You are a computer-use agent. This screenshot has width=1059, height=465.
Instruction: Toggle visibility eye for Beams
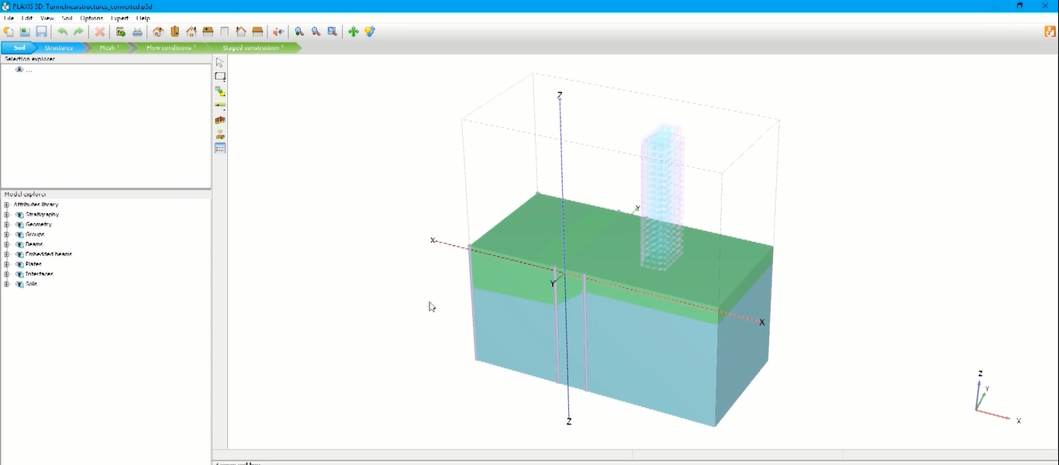coord(19,244)
